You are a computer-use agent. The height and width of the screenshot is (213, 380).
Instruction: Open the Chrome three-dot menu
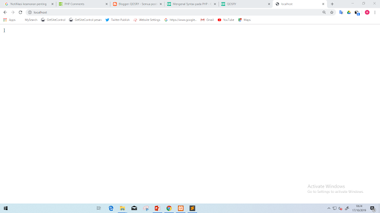tap(375, 12)
